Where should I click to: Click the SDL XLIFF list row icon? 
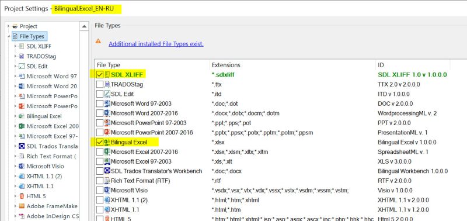point(107,75)
